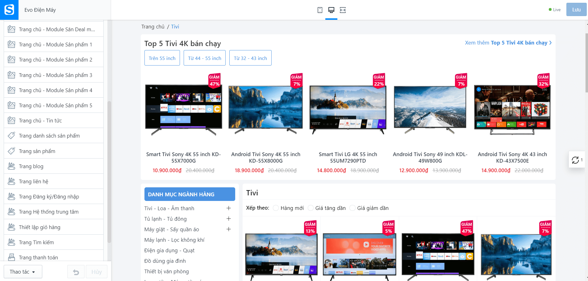Image resolution: width=588 pixels, height=281 pixels.
Task: Click the left sidebar scrollbar
Action: (x=109, y=172)
